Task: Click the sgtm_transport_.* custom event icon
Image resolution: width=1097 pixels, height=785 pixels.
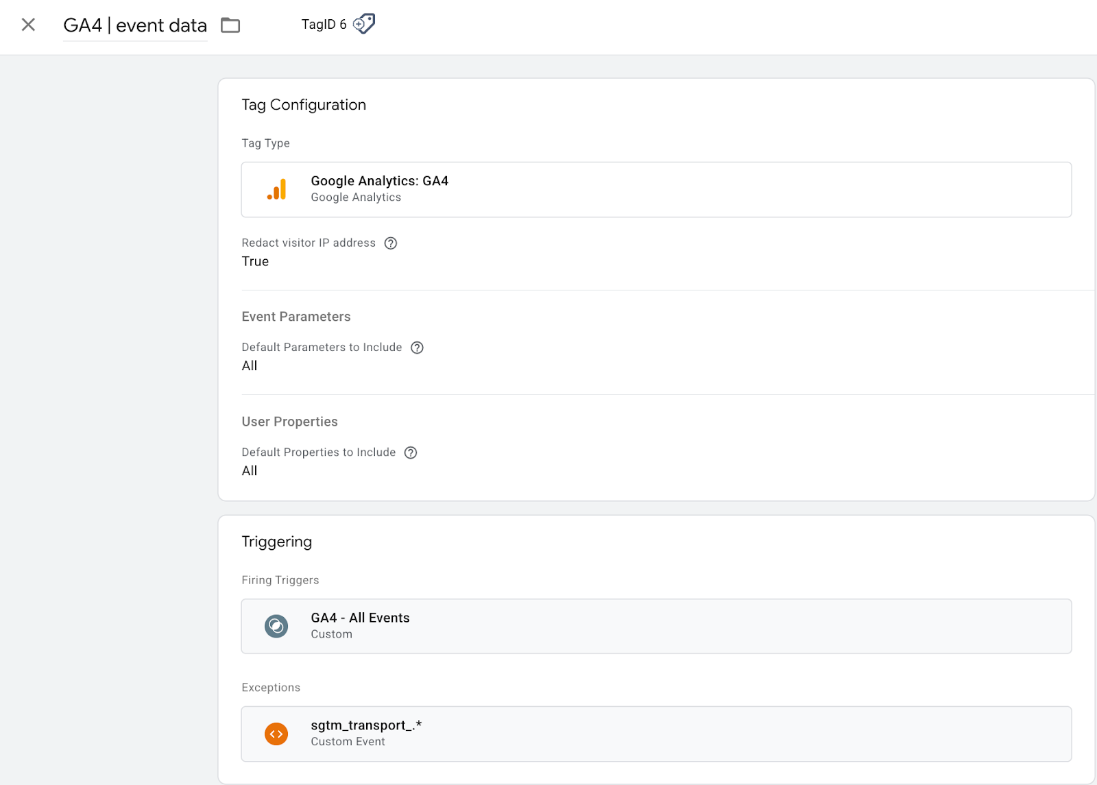Action: click(x=276, y=734)
